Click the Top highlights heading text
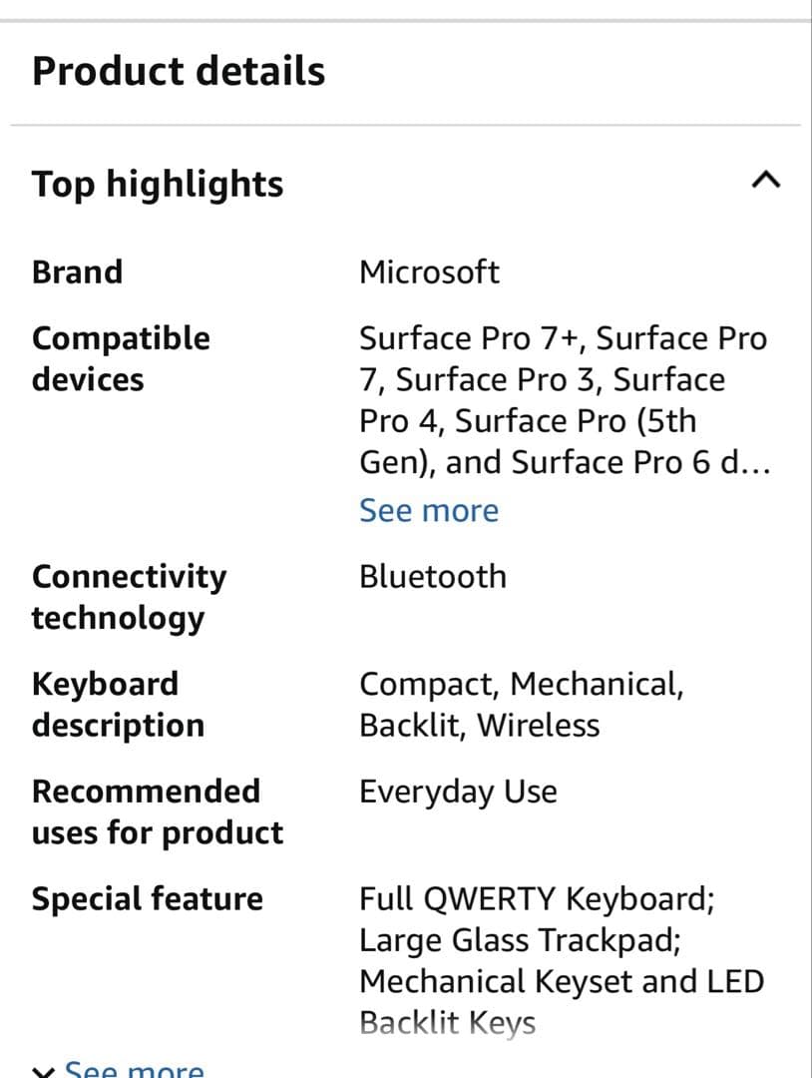 (x=157, y=183)
